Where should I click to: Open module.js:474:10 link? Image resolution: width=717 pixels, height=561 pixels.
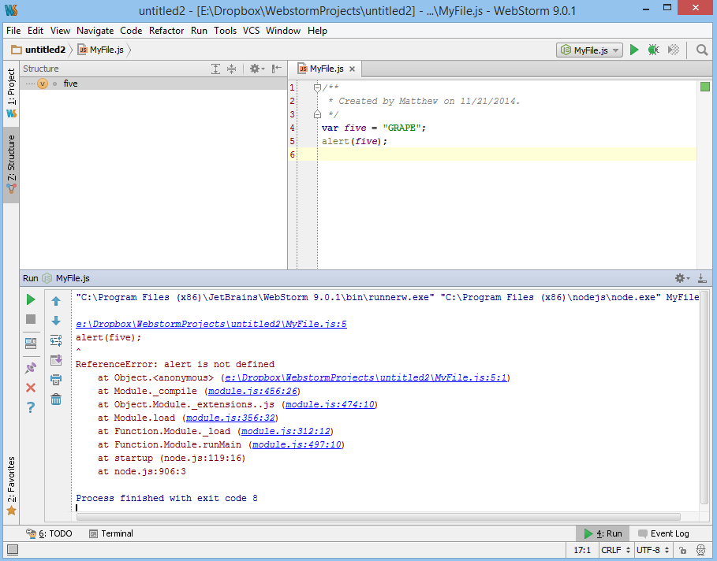tap(330, 404)
